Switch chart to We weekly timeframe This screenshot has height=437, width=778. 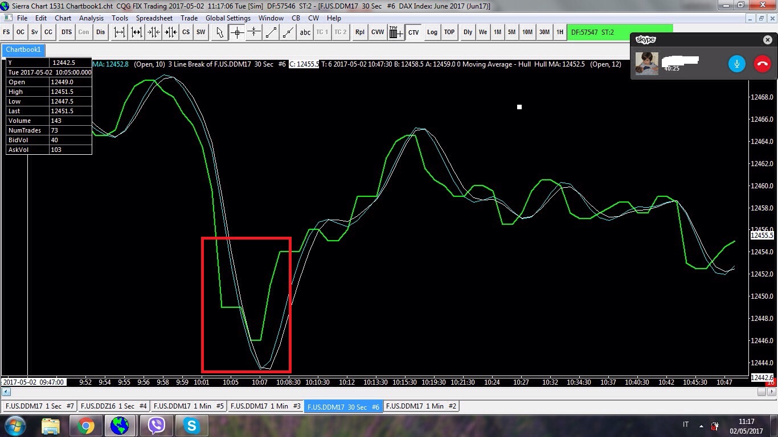pyautogui.click(x=483, y=32)
